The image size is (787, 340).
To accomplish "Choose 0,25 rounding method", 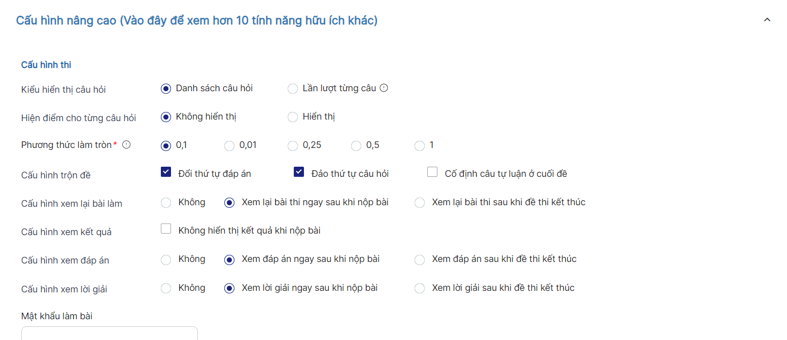I will (x=293, y=146).
